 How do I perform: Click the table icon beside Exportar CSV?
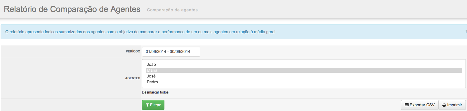(x=407, y=105)
